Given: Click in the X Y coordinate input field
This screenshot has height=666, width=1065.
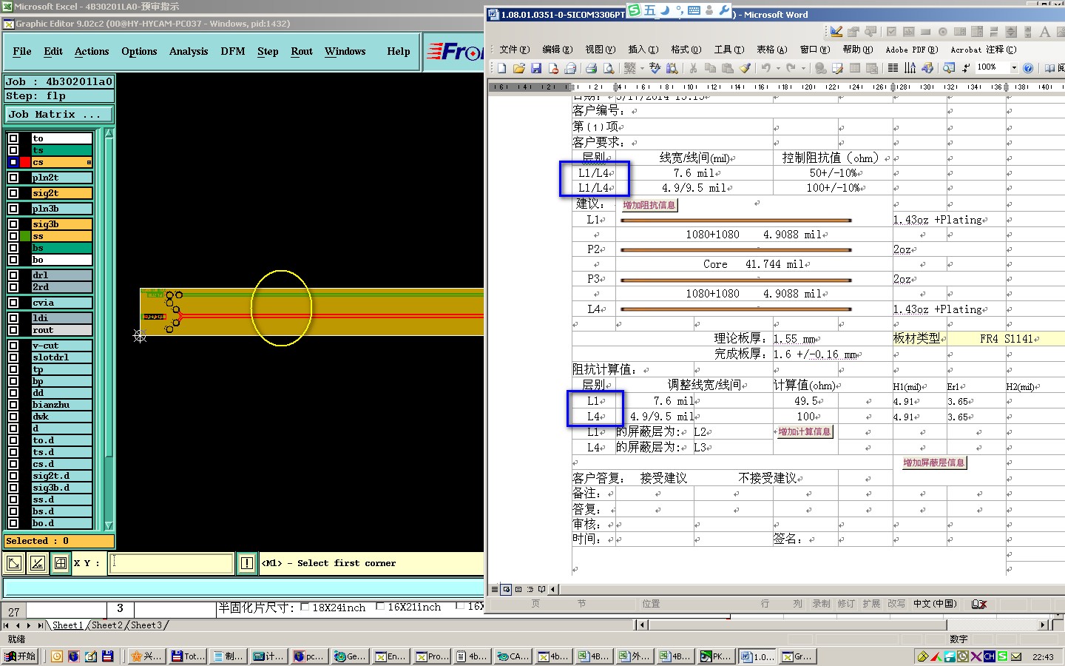Looking at the screenshot, I should [172, 563].
